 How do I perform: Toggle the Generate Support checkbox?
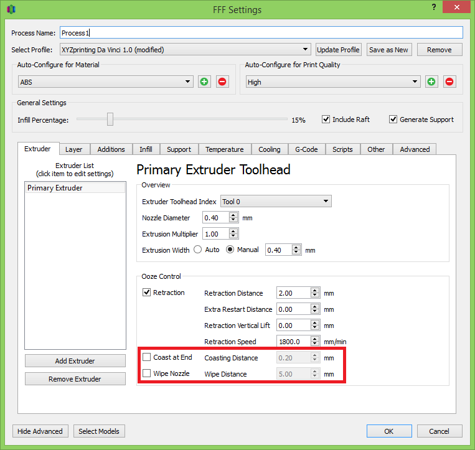[393, 120]
